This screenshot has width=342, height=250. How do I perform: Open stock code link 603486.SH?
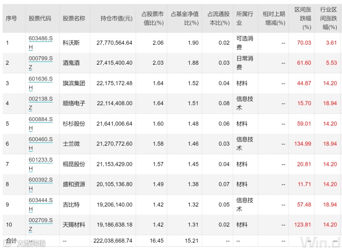tap(40, 43)
